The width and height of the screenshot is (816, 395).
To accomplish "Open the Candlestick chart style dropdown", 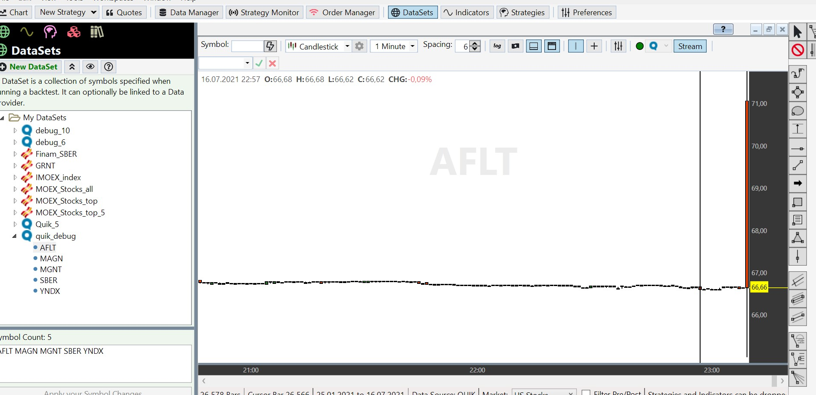I will (347, 46).
